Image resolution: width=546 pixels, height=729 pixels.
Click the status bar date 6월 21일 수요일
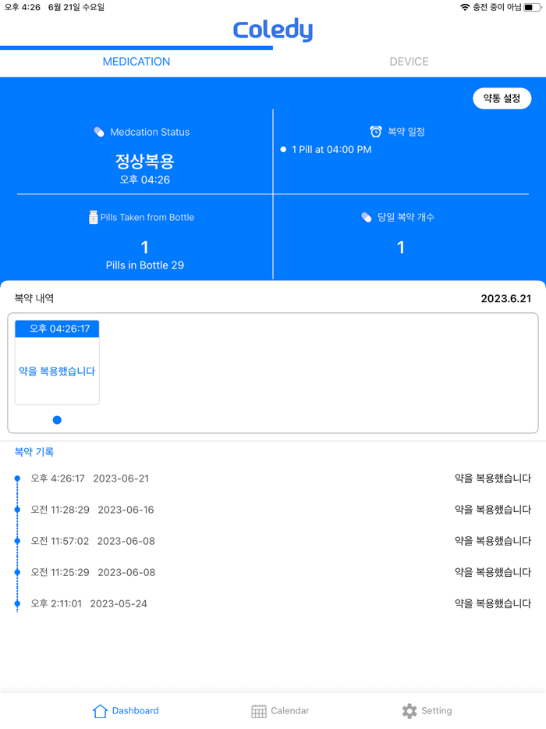tap(76, 8)
